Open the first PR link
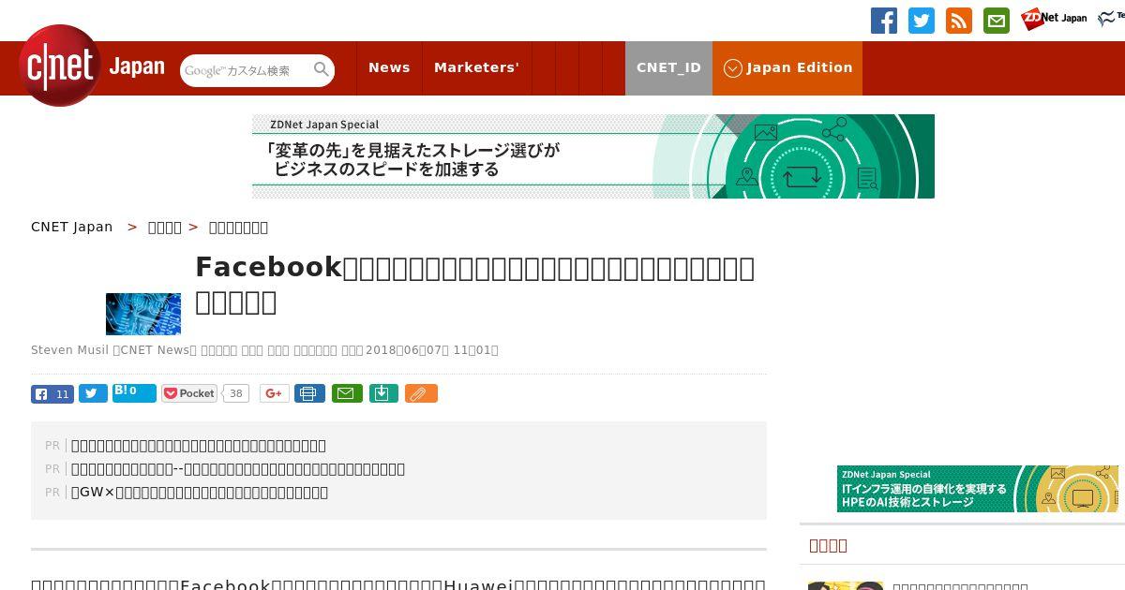This screenshot has width=1125, height=590. (x=199, y=446)
